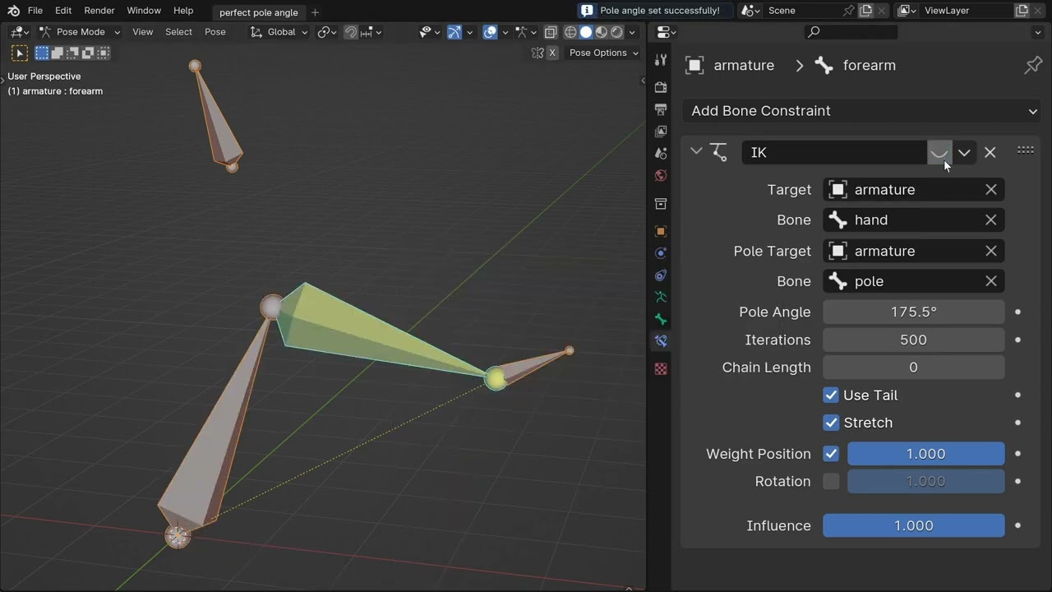Open the Object Constraint properties tab

pos(661,275)
